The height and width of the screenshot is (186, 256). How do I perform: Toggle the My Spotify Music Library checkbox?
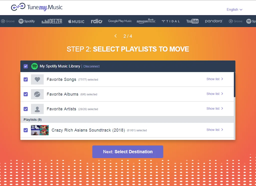pyautogui.click(x=25, y=66)
